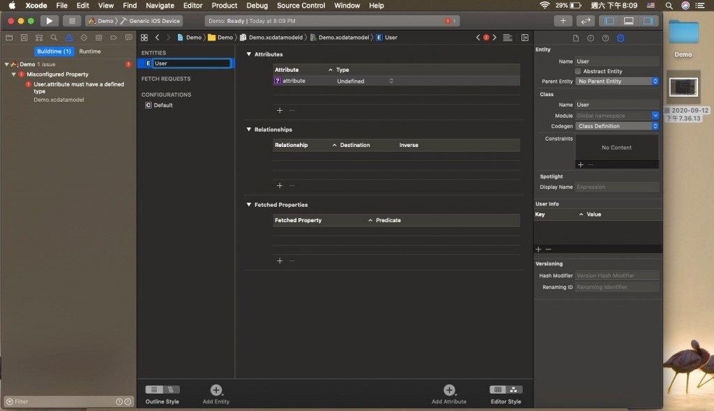This screenshot has width=714, height=411.
Task: Click Add Attribute plus button
Action: coord(450,390)
